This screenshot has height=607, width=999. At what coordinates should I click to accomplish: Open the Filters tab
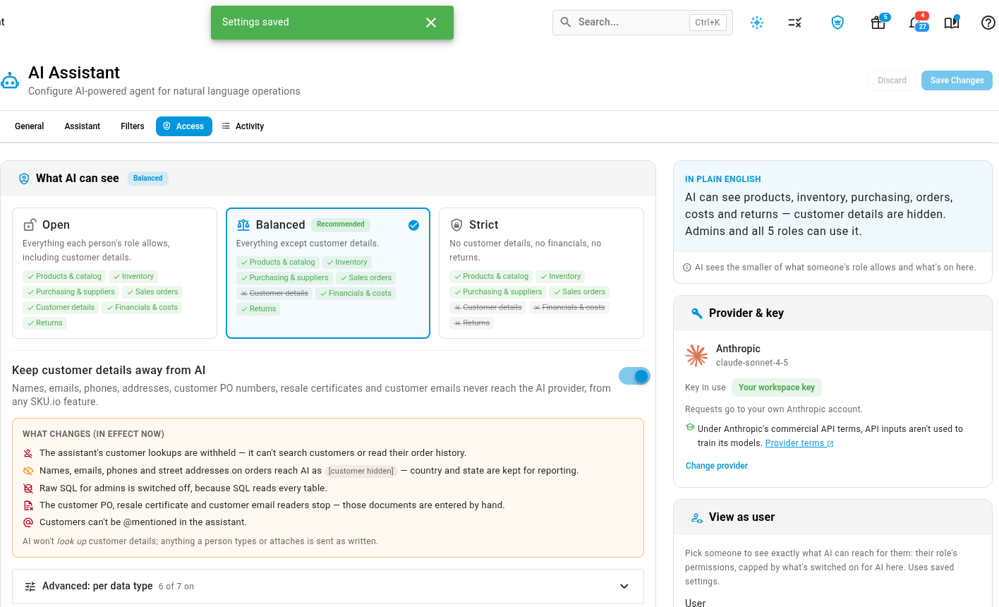[133, 126]
